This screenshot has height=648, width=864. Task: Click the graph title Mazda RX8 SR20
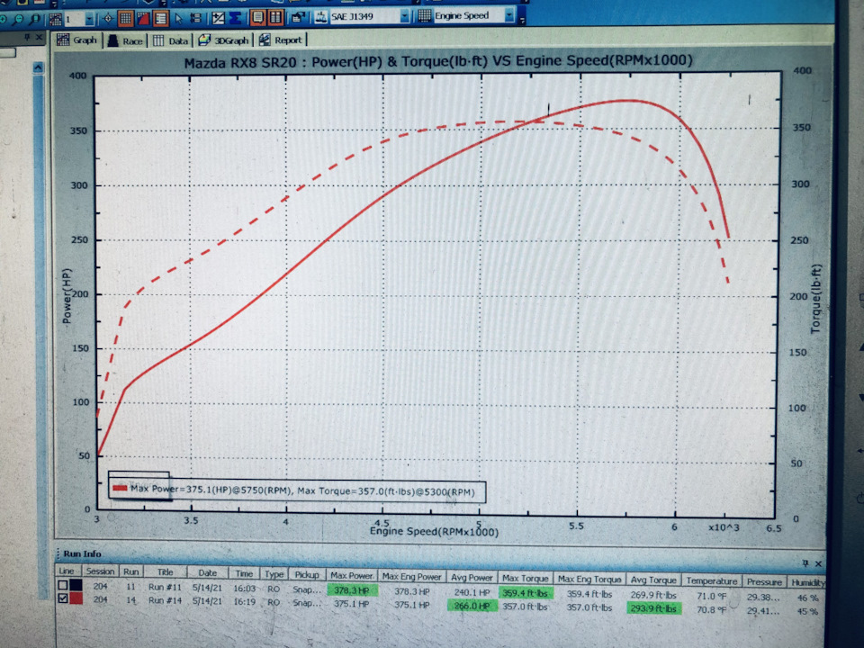tap(438, 61)
